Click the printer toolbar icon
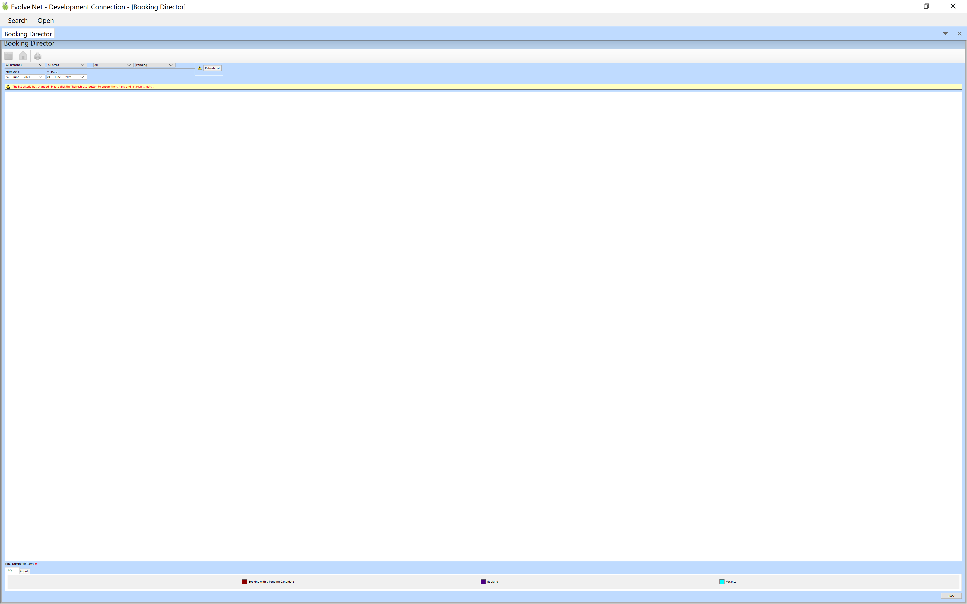The width and height of the screenshot is (967, 604). (x=38, y=56)
